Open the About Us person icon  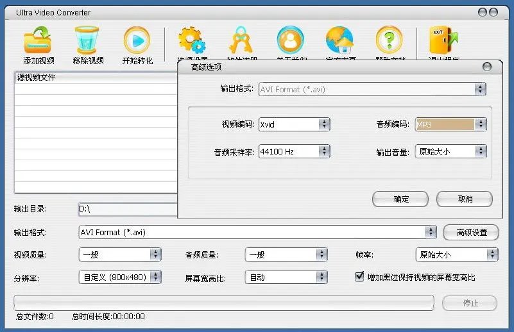pos(291,40)
